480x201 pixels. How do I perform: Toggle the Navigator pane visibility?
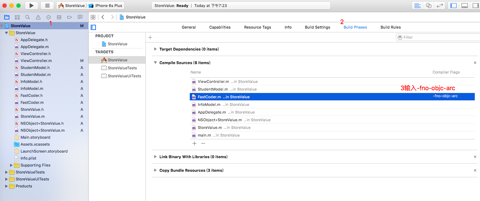453,6
